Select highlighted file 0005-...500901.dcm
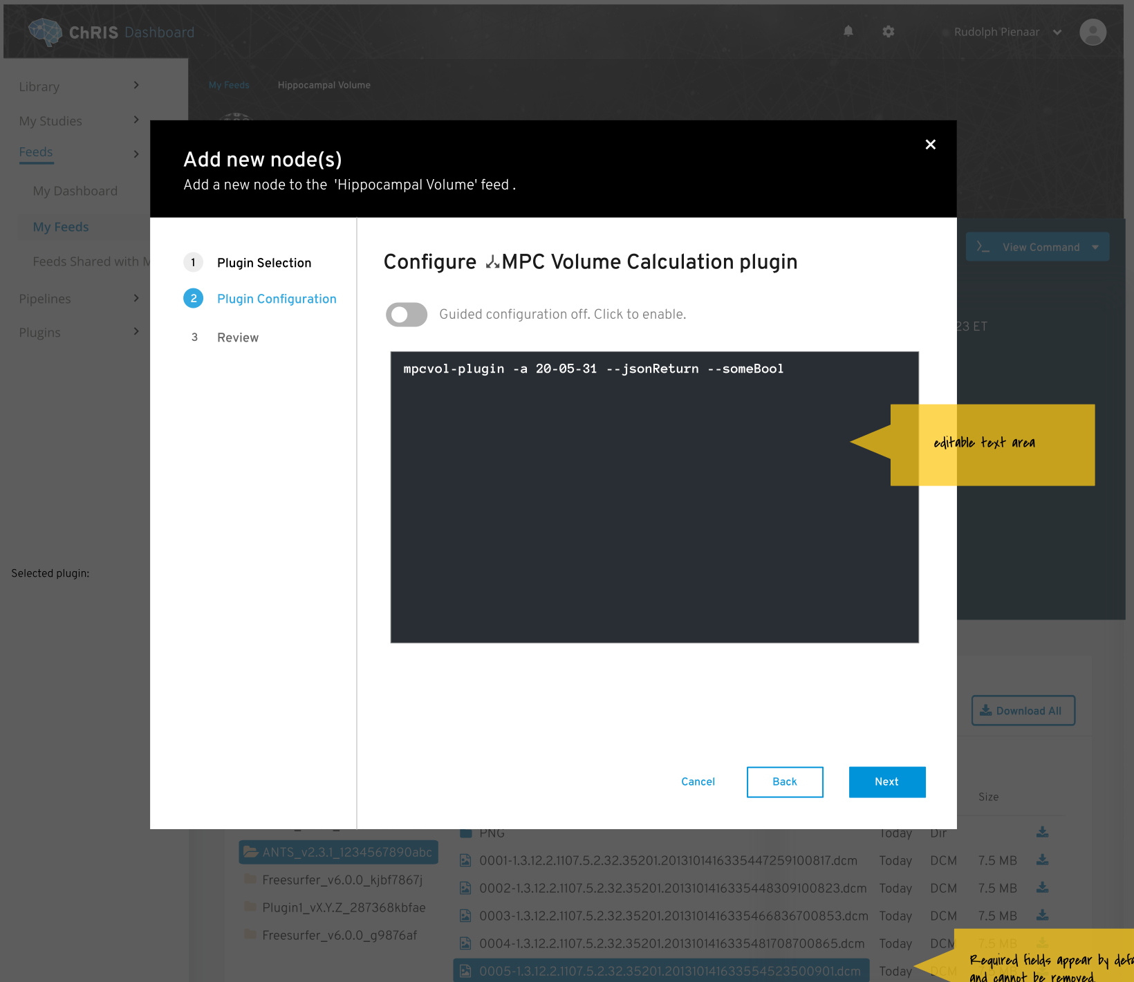 661,970
